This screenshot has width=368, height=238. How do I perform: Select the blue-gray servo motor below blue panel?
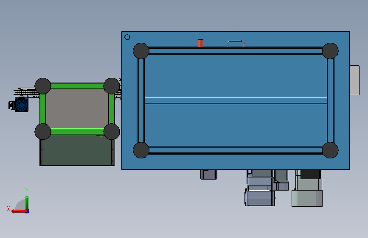260,198
